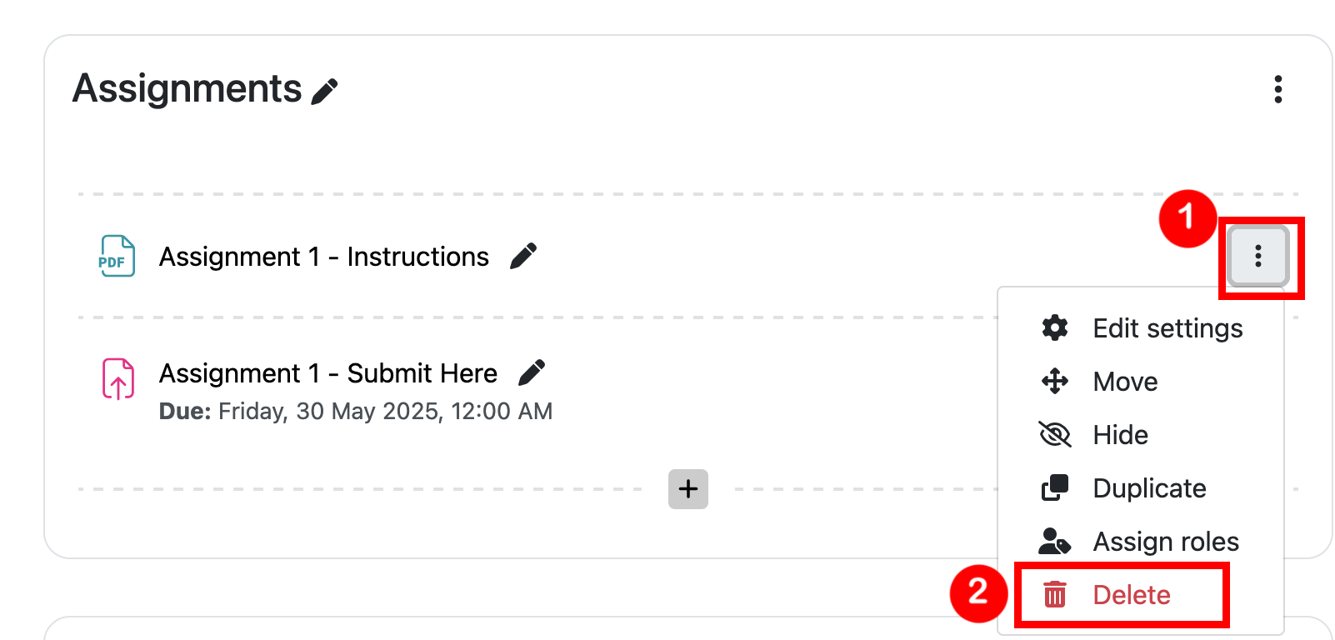Click the four-arrow Move icon
The image size is (1335, 640).
click(x=1055, y=382)
